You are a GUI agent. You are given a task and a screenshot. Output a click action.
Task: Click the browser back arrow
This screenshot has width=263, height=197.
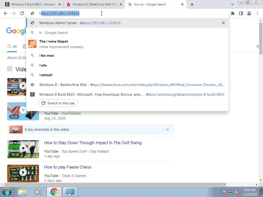click(6, 13)
